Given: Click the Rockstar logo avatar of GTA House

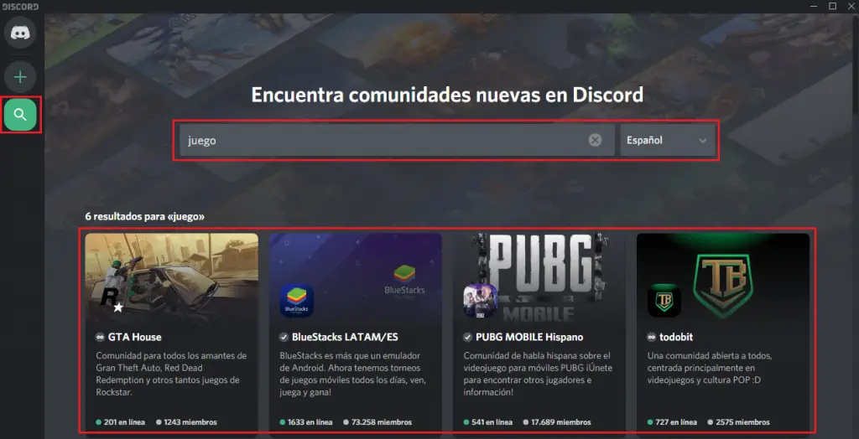Looking at the screenshot, I should coord(113,300).
